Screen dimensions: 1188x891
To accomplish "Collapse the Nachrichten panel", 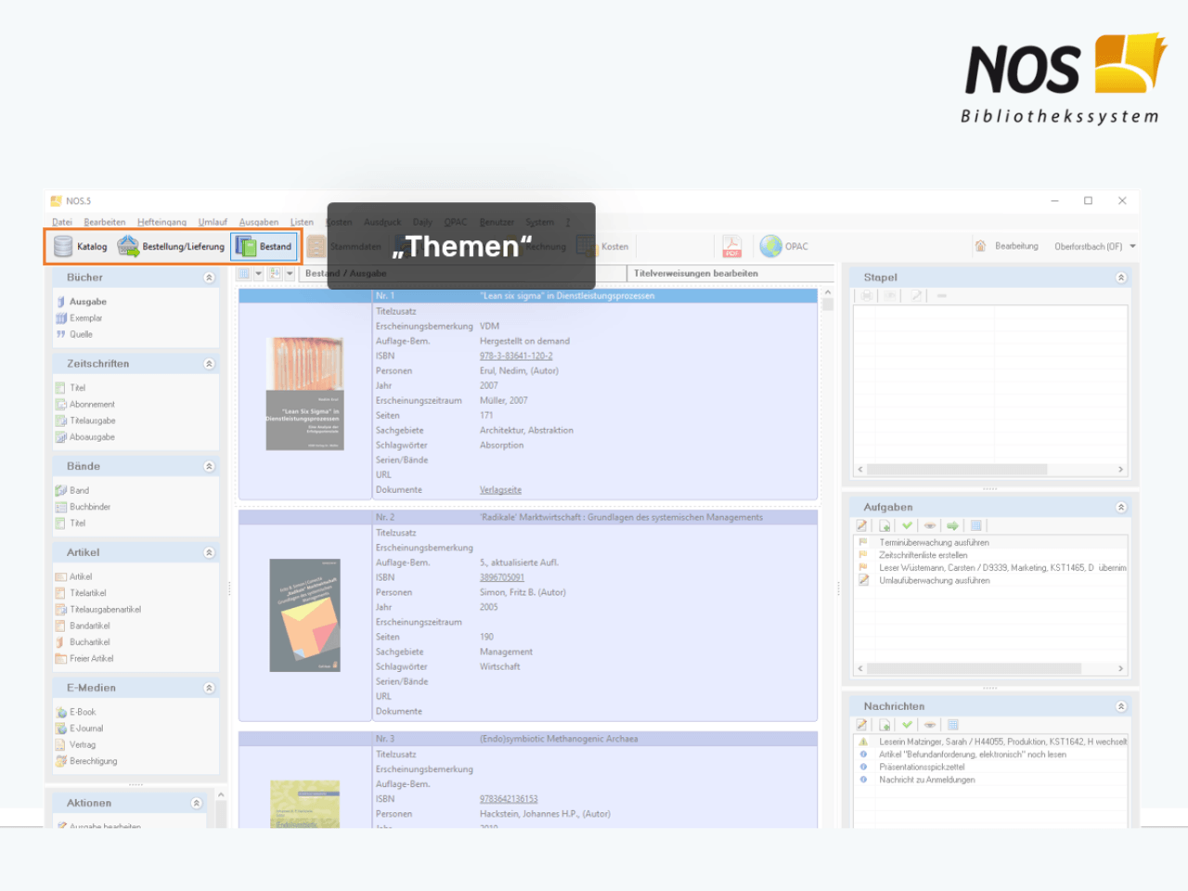I will (x=1121, y=706).
